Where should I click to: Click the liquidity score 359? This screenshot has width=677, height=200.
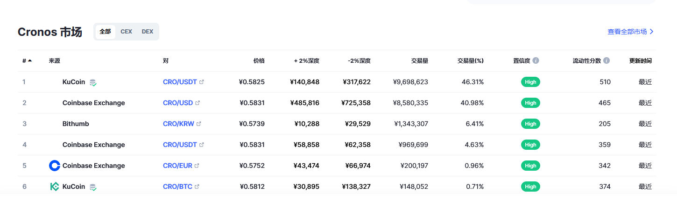click(x=605, y=145)
